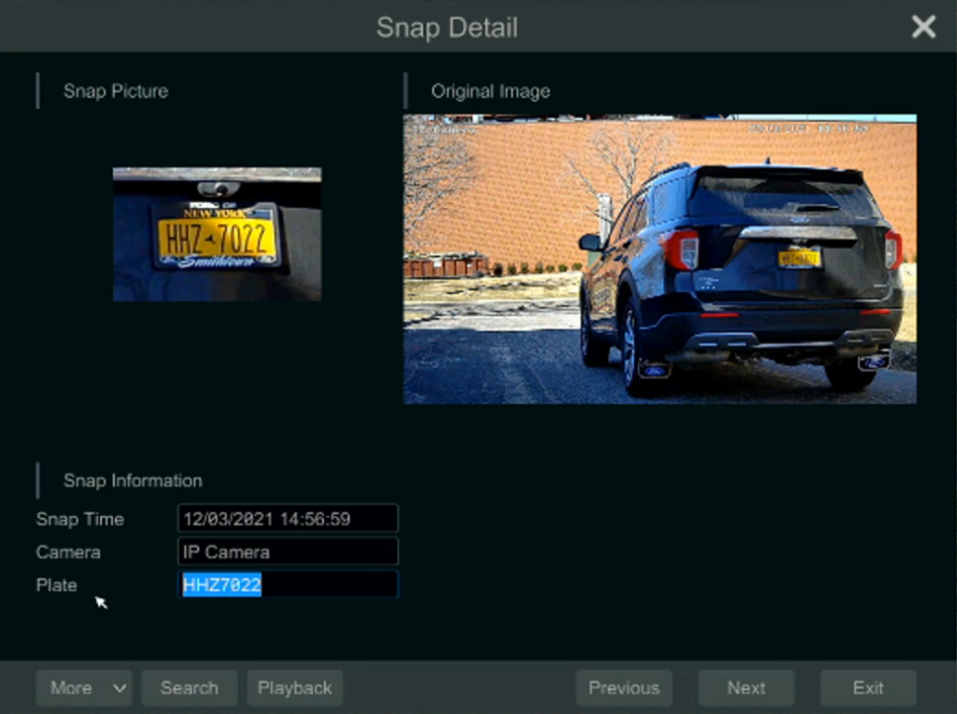The image size is (957, 714).
Task: Start Playback of this snapshot event
Action: [294, 687]
